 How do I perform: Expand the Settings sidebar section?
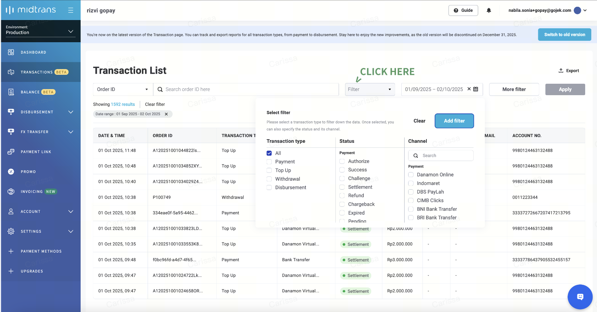71,231
